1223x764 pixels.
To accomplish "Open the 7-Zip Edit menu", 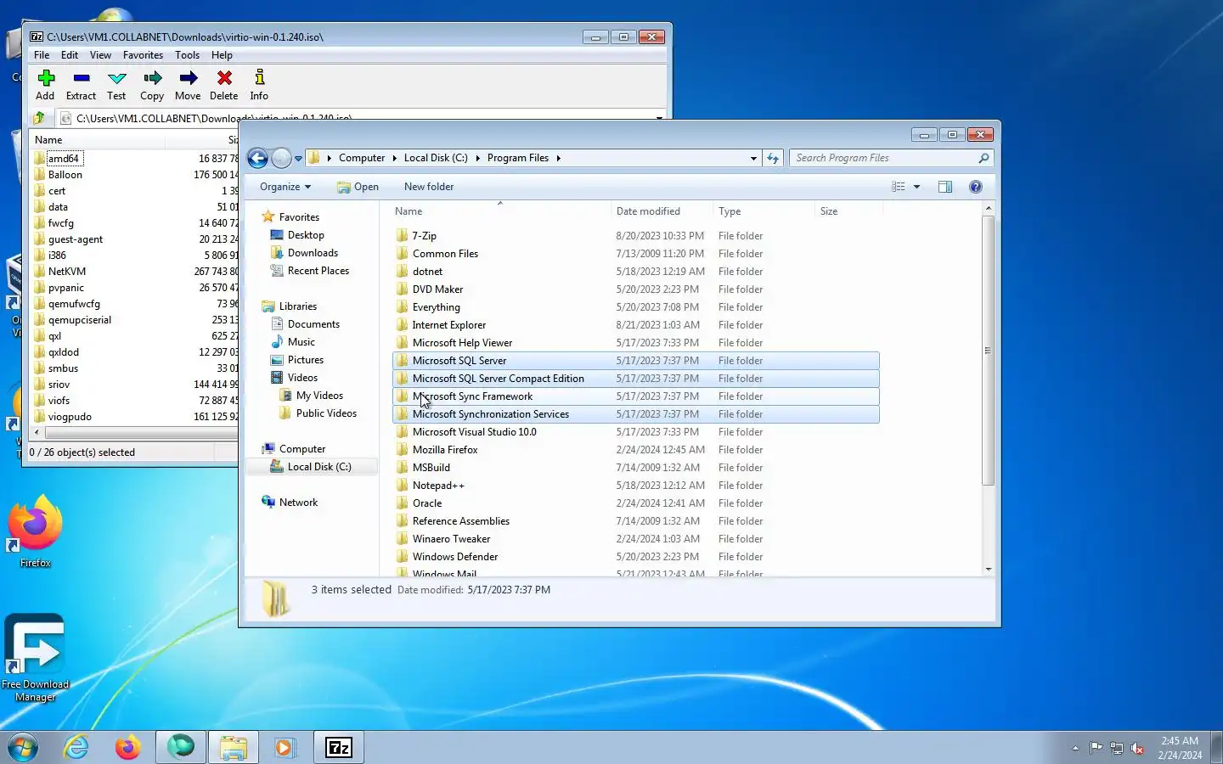I will tap(70, 55).
